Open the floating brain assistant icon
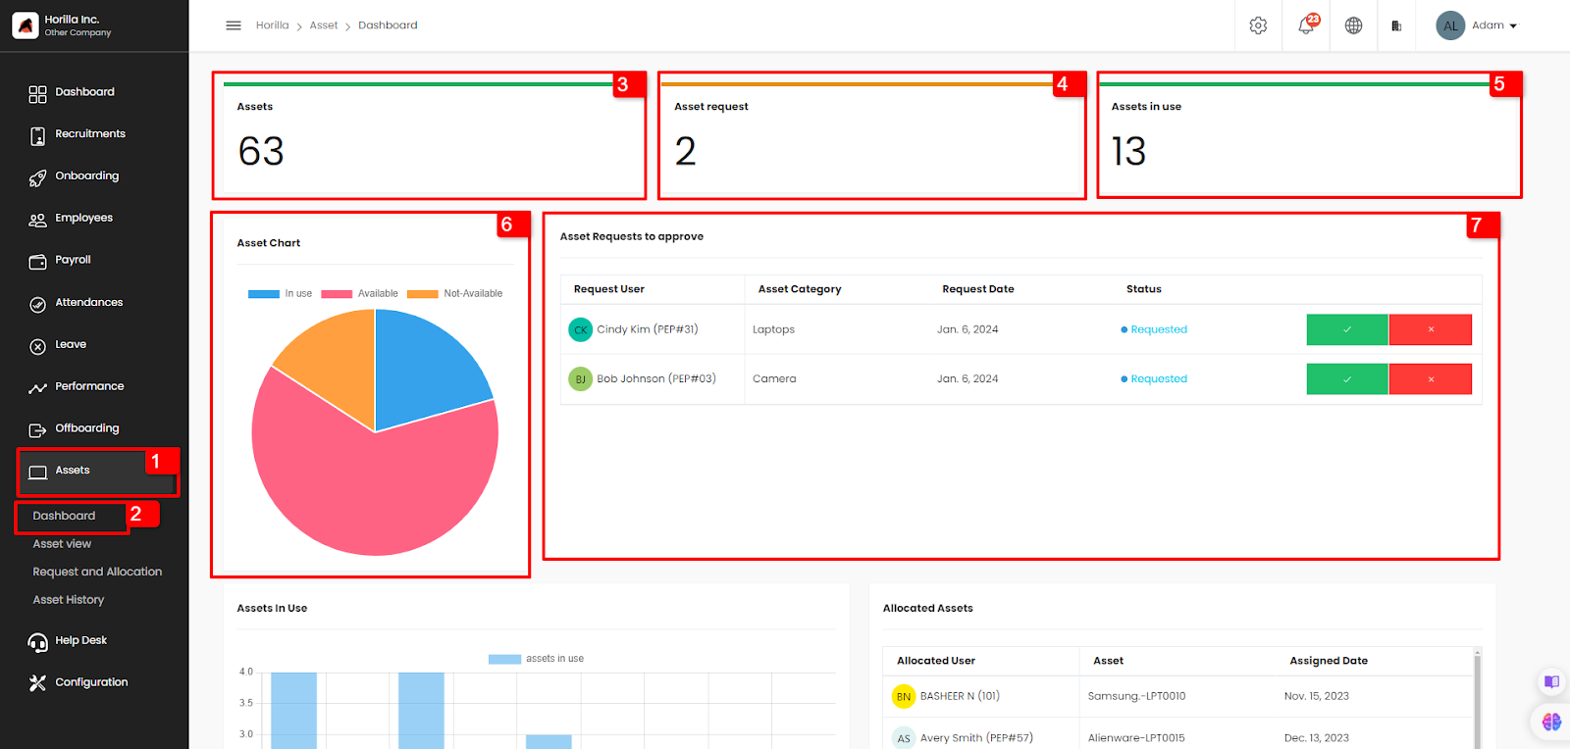 pyautogui.click(x=1551, y=723)
